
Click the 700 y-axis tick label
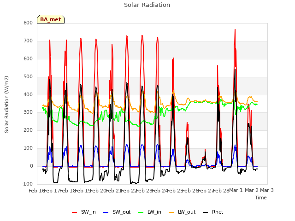click(x=28, y=41)
